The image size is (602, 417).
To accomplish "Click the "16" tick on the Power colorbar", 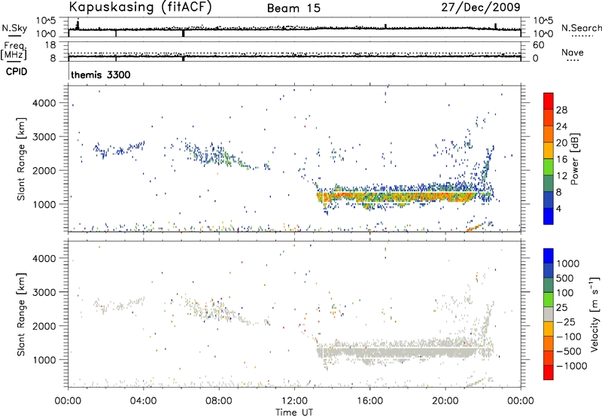I will (561, 159).
